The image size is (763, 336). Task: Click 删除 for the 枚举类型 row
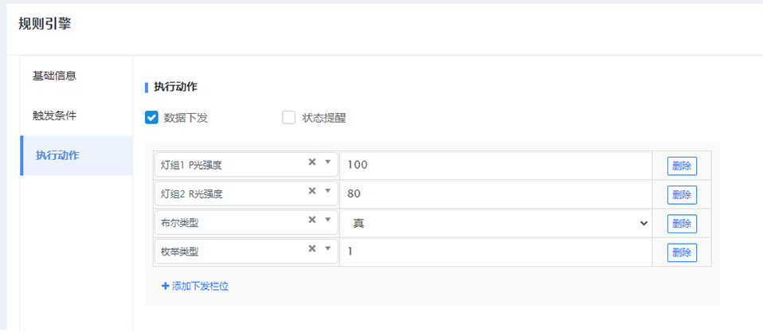click(682, 252)
